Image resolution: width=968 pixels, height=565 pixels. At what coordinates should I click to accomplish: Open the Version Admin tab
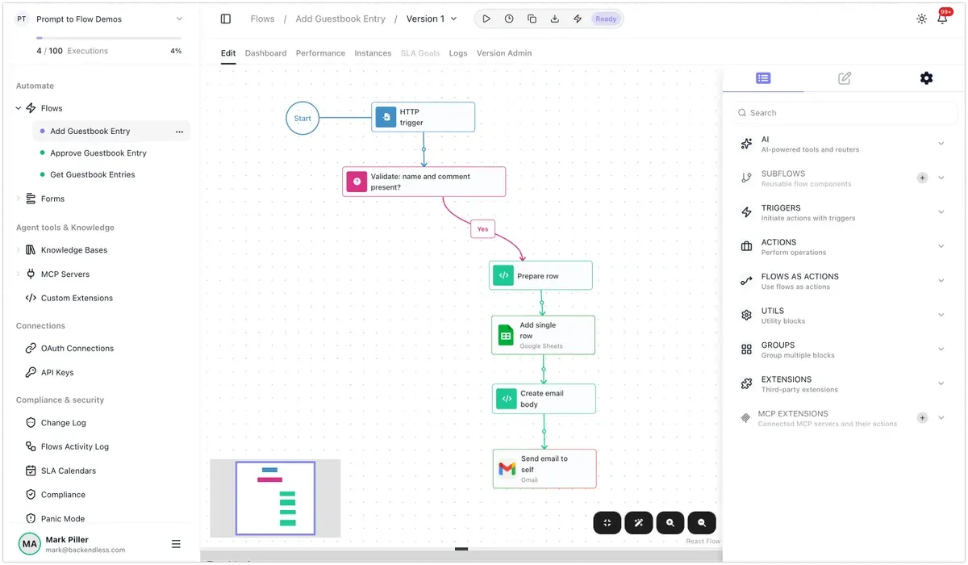pyautogui.click(x=504, y=53)
